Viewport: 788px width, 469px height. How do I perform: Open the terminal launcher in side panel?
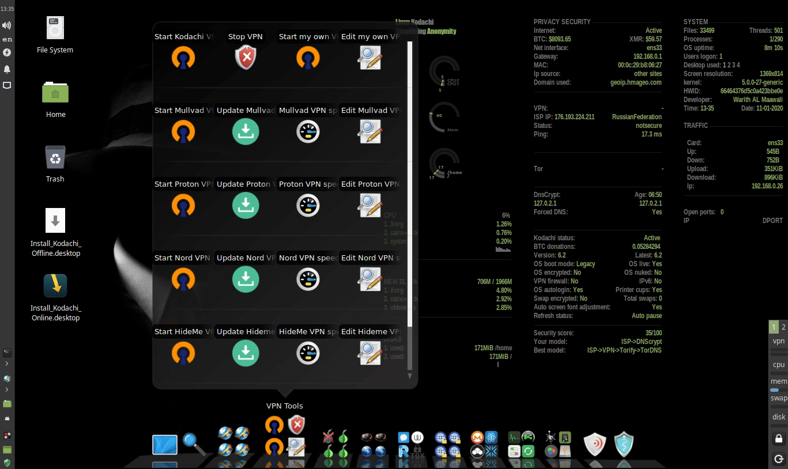7,352
